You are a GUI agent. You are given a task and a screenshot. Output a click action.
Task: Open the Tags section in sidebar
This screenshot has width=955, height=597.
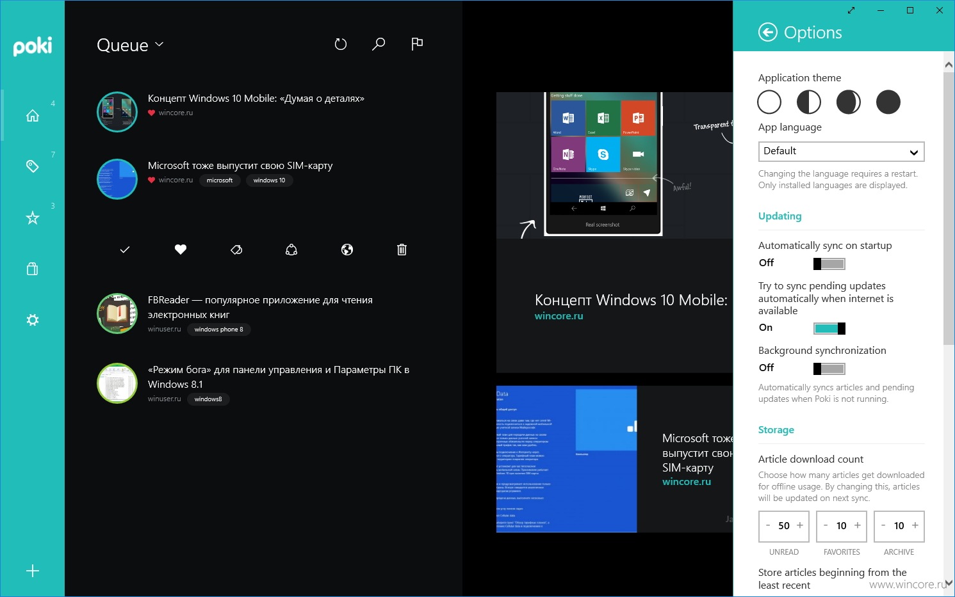coord(33,166)
